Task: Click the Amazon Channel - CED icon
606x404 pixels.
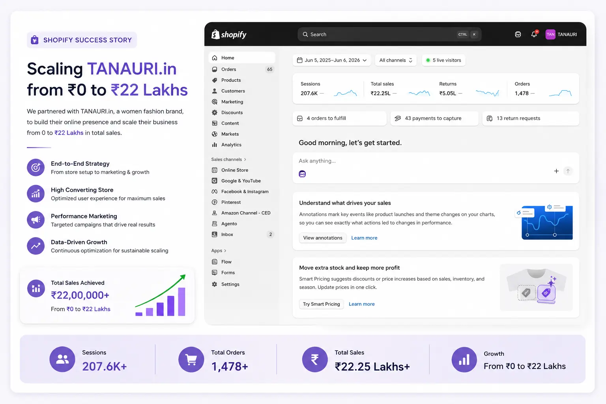Action: click(215, 213)
